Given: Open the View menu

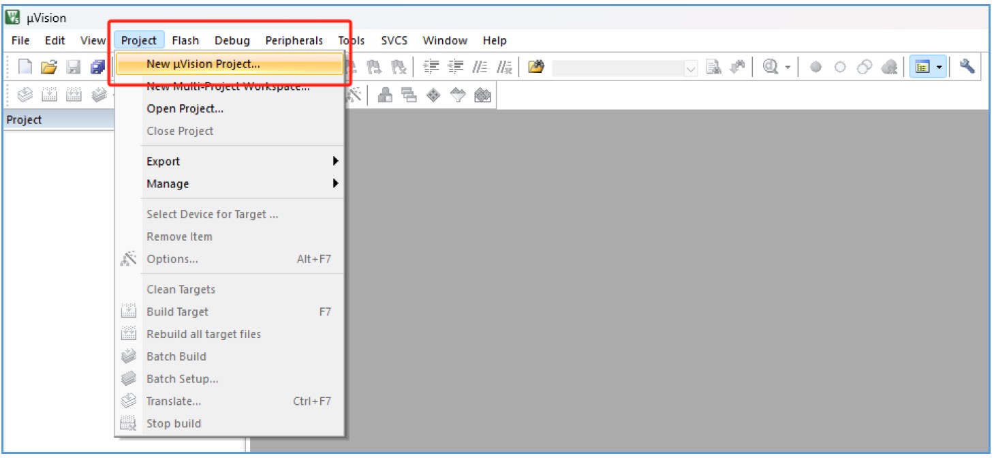Looking at the screenshot, I should click(x=93, y=40).
